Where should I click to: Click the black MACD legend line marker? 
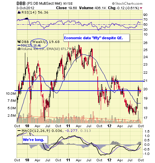click(19, 131)
